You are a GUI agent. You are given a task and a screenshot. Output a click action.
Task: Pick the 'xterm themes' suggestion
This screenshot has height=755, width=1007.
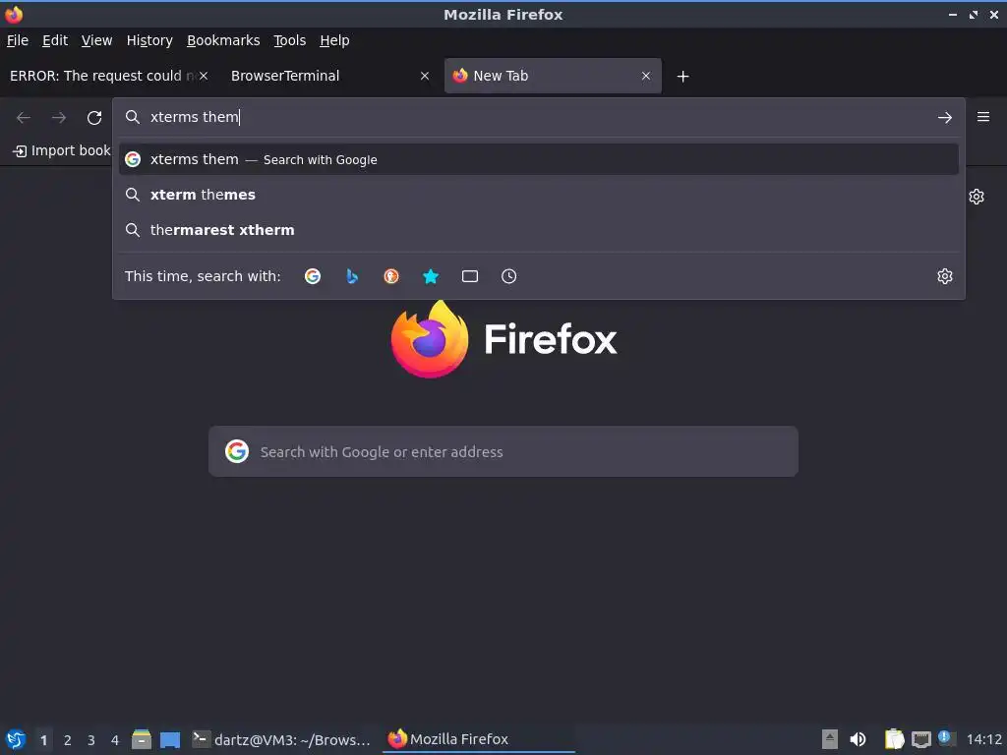tap(538, 195)
